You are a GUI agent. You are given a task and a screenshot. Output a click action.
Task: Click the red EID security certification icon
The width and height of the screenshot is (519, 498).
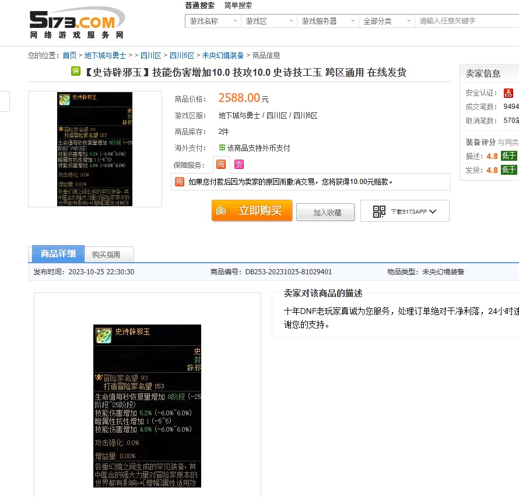click(509, 93)
